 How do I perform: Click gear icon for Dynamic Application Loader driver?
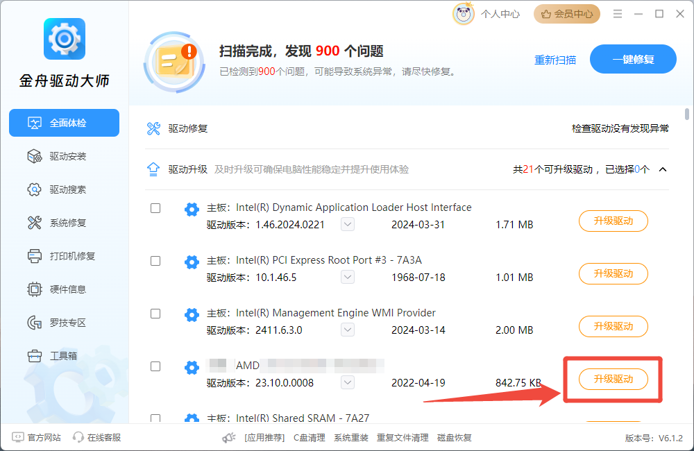tap(192, 209)
